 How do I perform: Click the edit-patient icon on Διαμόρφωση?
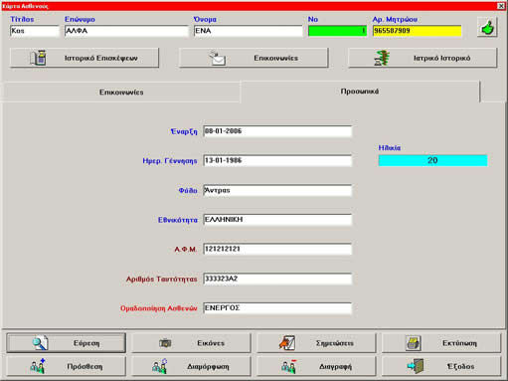click(160, 366)
